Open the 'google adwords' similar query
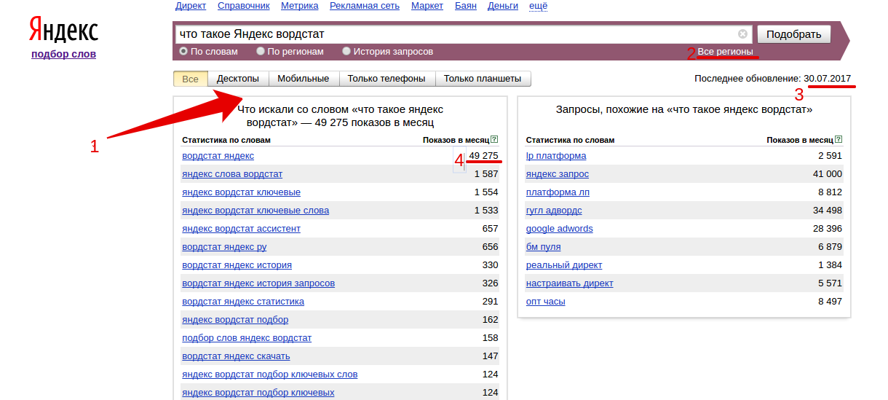 pos(559,229)
